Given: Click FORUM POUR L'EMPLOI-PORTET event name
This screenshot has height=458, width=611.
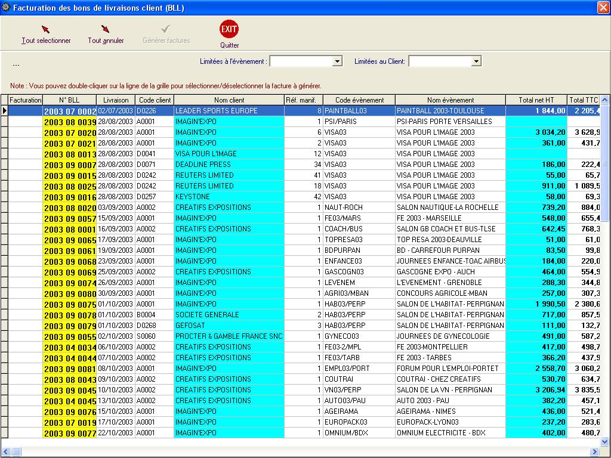Looking at the screenshot, I should 450,369.
